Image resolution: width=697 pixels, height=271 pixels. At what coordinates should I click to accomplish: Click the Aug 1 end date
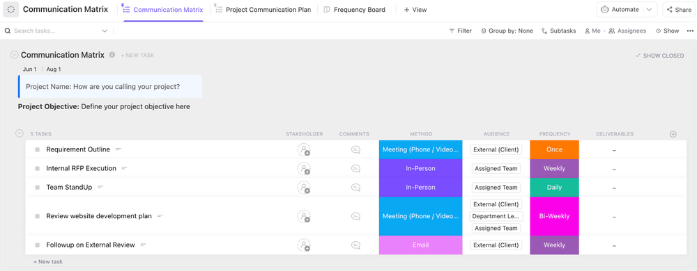[54, 69]
